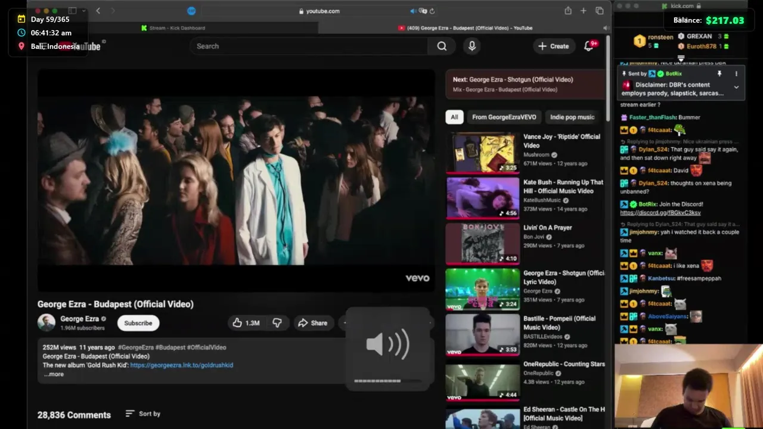Click the blue extension icon near address bar
Viewport: 763px width, 429px height.
[x=191, y=11]
